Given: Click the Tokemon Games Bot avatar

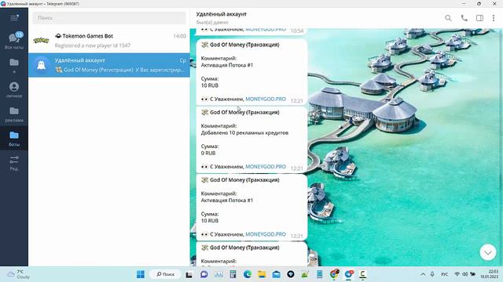Looking at the screenshot, I should tap(42, 41).
